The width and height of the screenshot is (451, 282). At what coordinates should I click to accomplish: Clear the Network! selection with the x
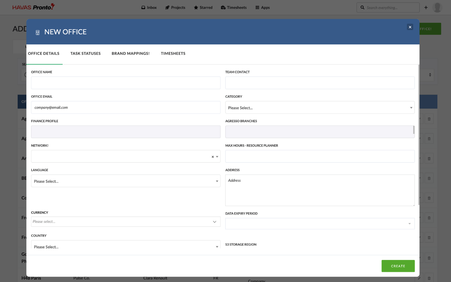point(213,157)
